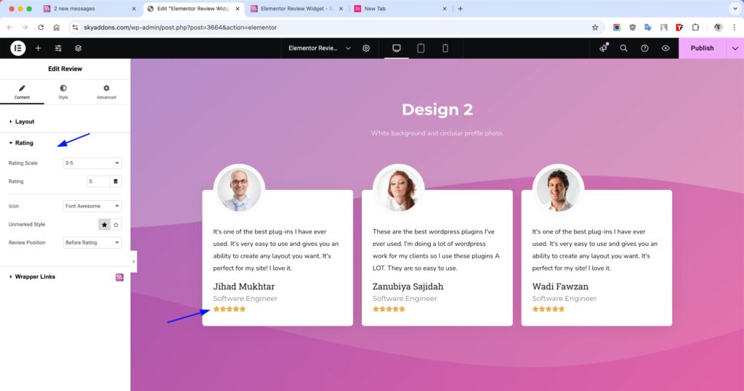Open a new browser tab
Screen dimensions: 744x391
460,9
